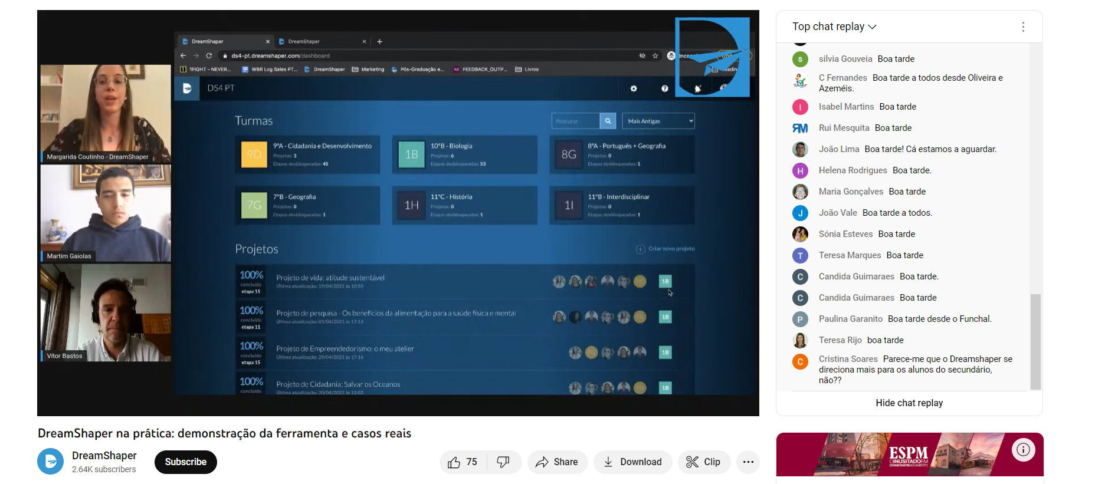Download the video
The width and height of the screenshot is (1095, 484).
(x=632, y=462)
